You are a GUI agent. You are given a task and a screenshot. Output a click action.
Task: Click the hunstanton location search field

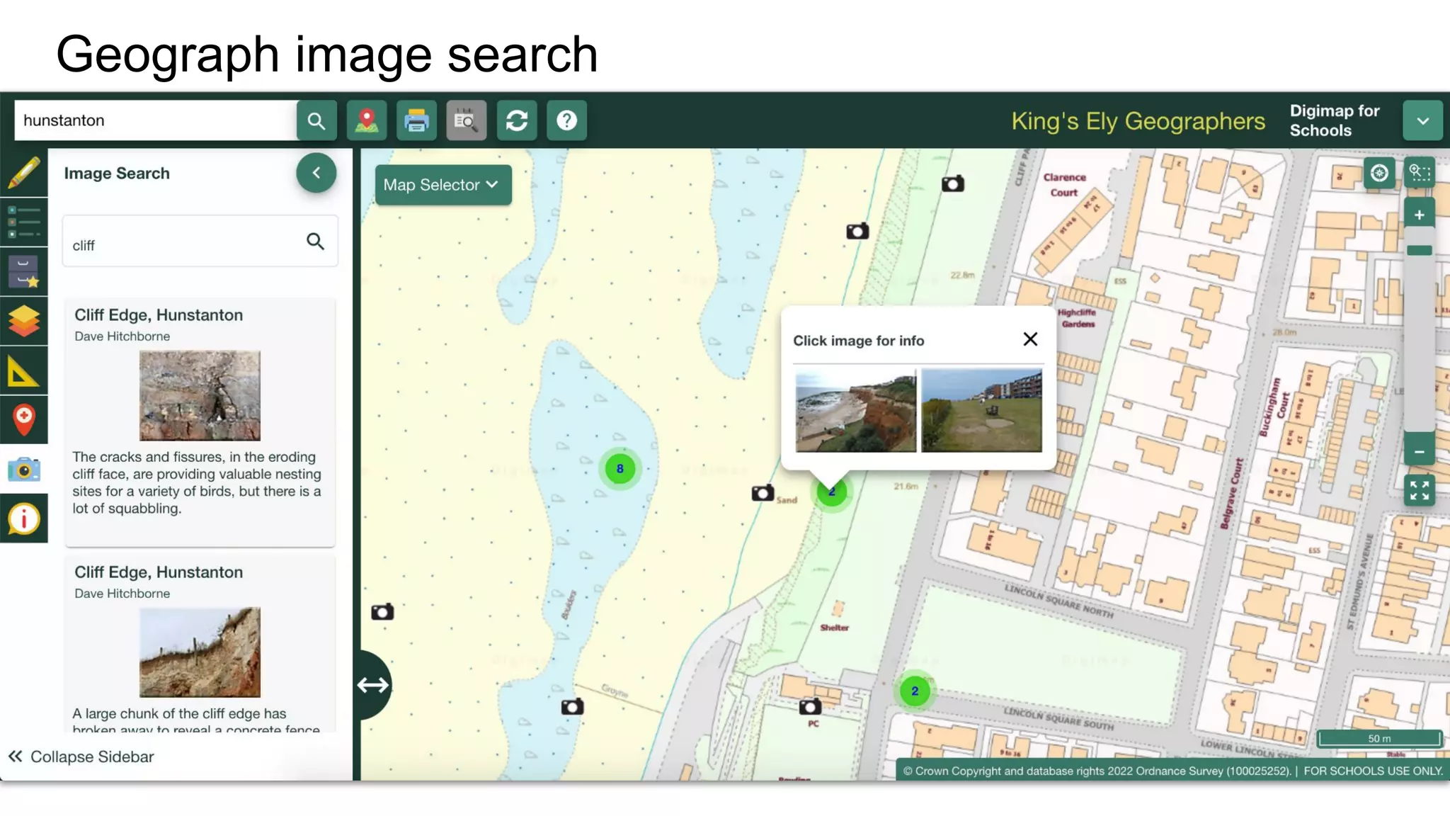click(x=156, y=120)
